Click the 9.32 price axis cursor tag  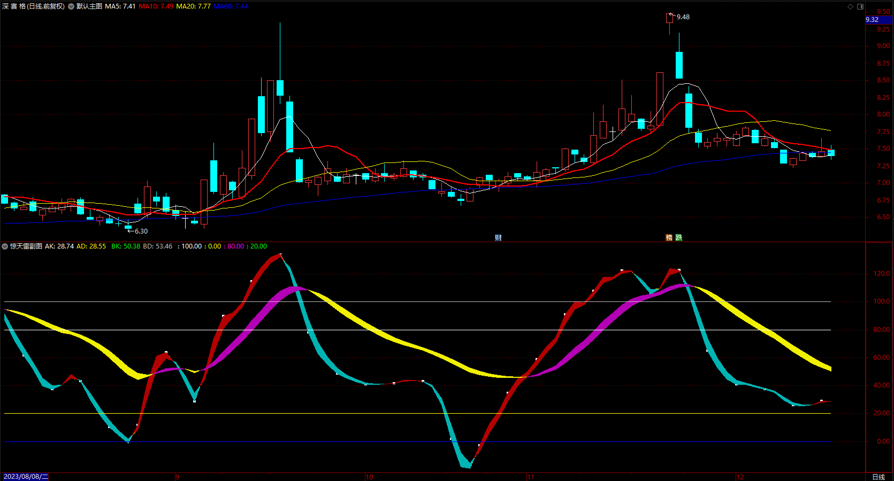pyautogui.click(x=878, y=20)
